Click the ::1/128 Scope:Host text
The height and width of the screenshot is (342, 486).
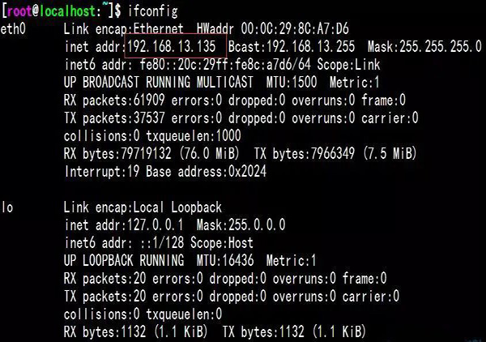tap(197, 243)
